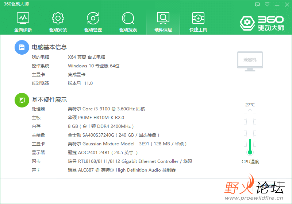
Task: Open the 快捷工具 quick tools tab
Action: pos(198,22)
